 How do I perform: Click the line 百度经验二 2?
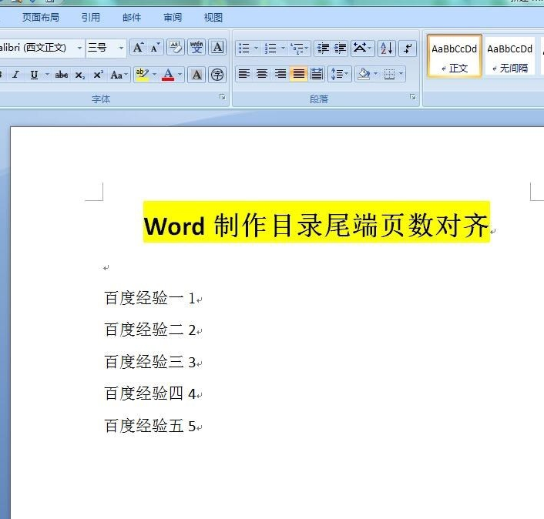(x=150, y=330)
